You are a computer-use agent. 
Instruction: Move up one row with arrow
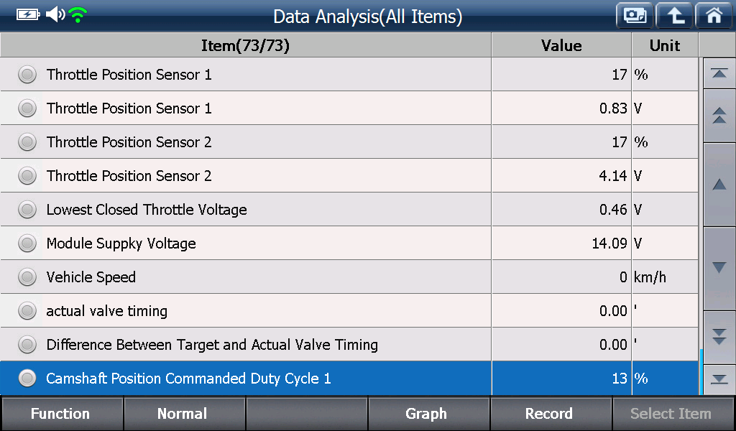click(x=719, y=185)
